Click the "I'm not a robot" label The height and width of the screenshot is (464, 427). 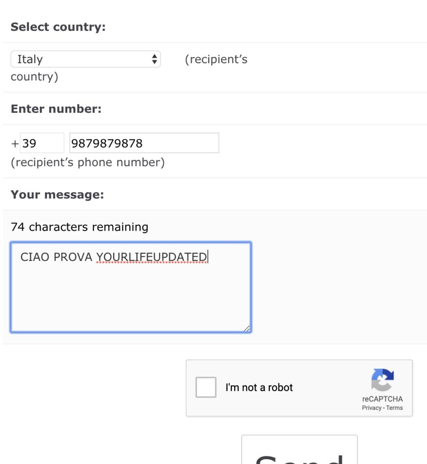pyautogui.click(x=259, y=387)
